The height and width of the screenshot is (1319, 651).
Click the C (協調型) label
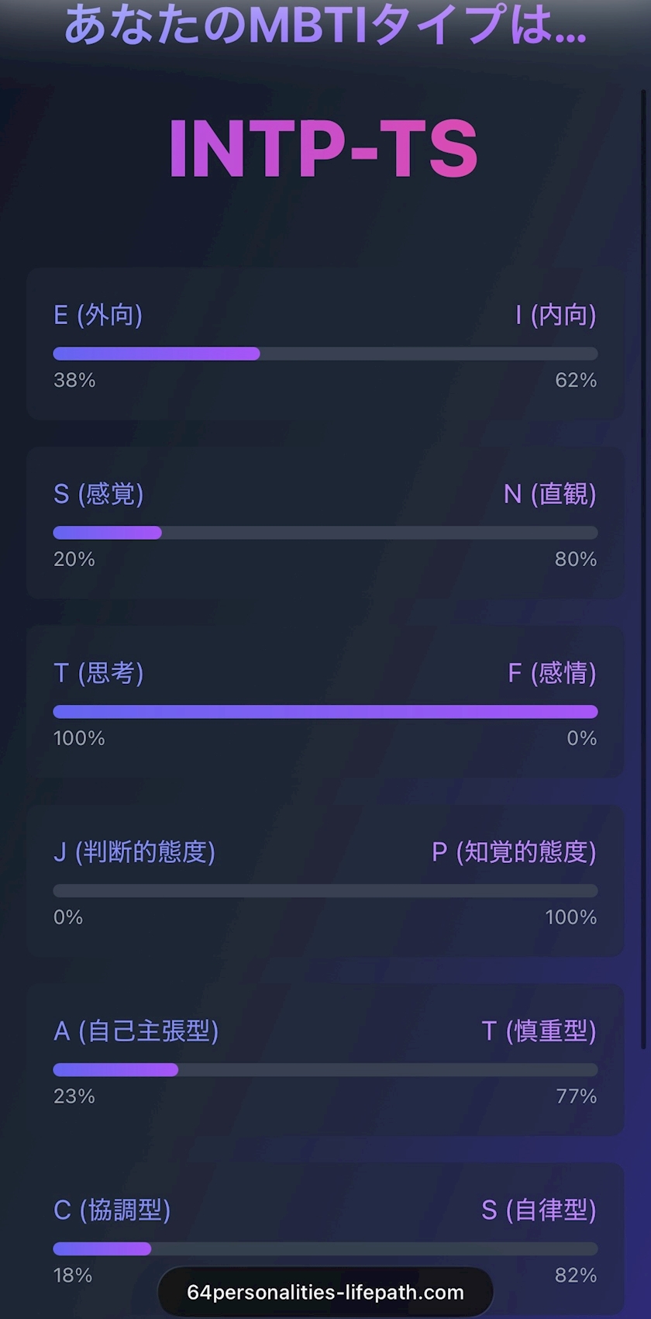point(112,1210)
